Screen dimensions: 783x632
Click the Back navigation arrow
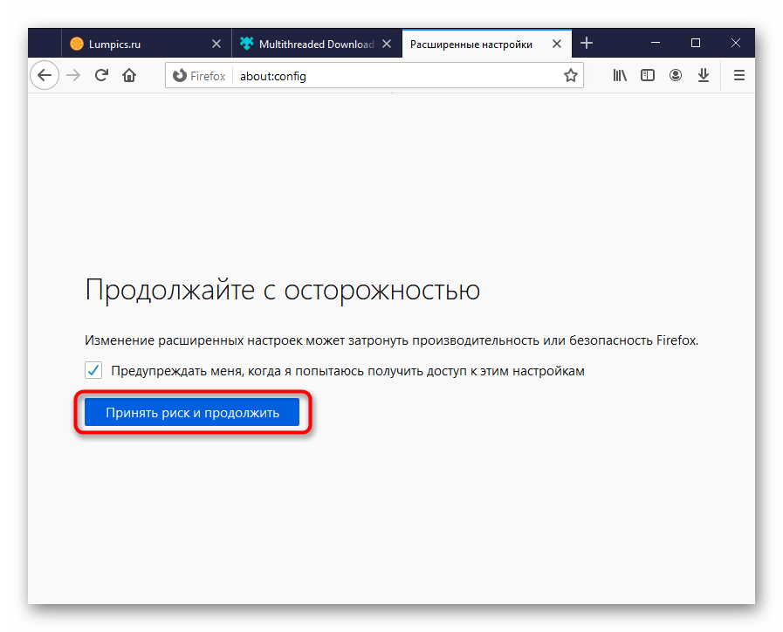45,76
